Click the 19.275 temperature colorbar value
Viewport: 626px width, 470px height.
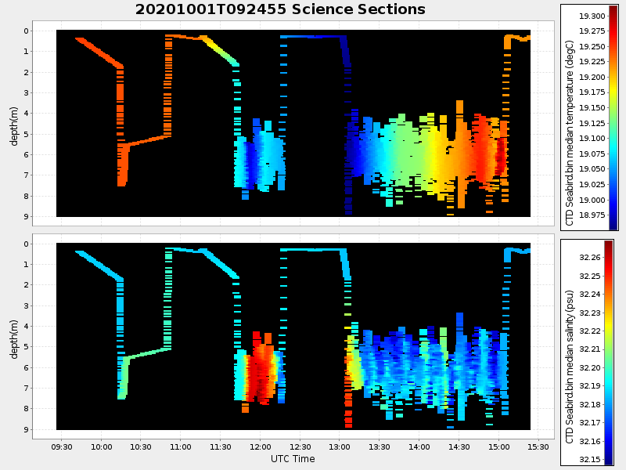point(592,31)
